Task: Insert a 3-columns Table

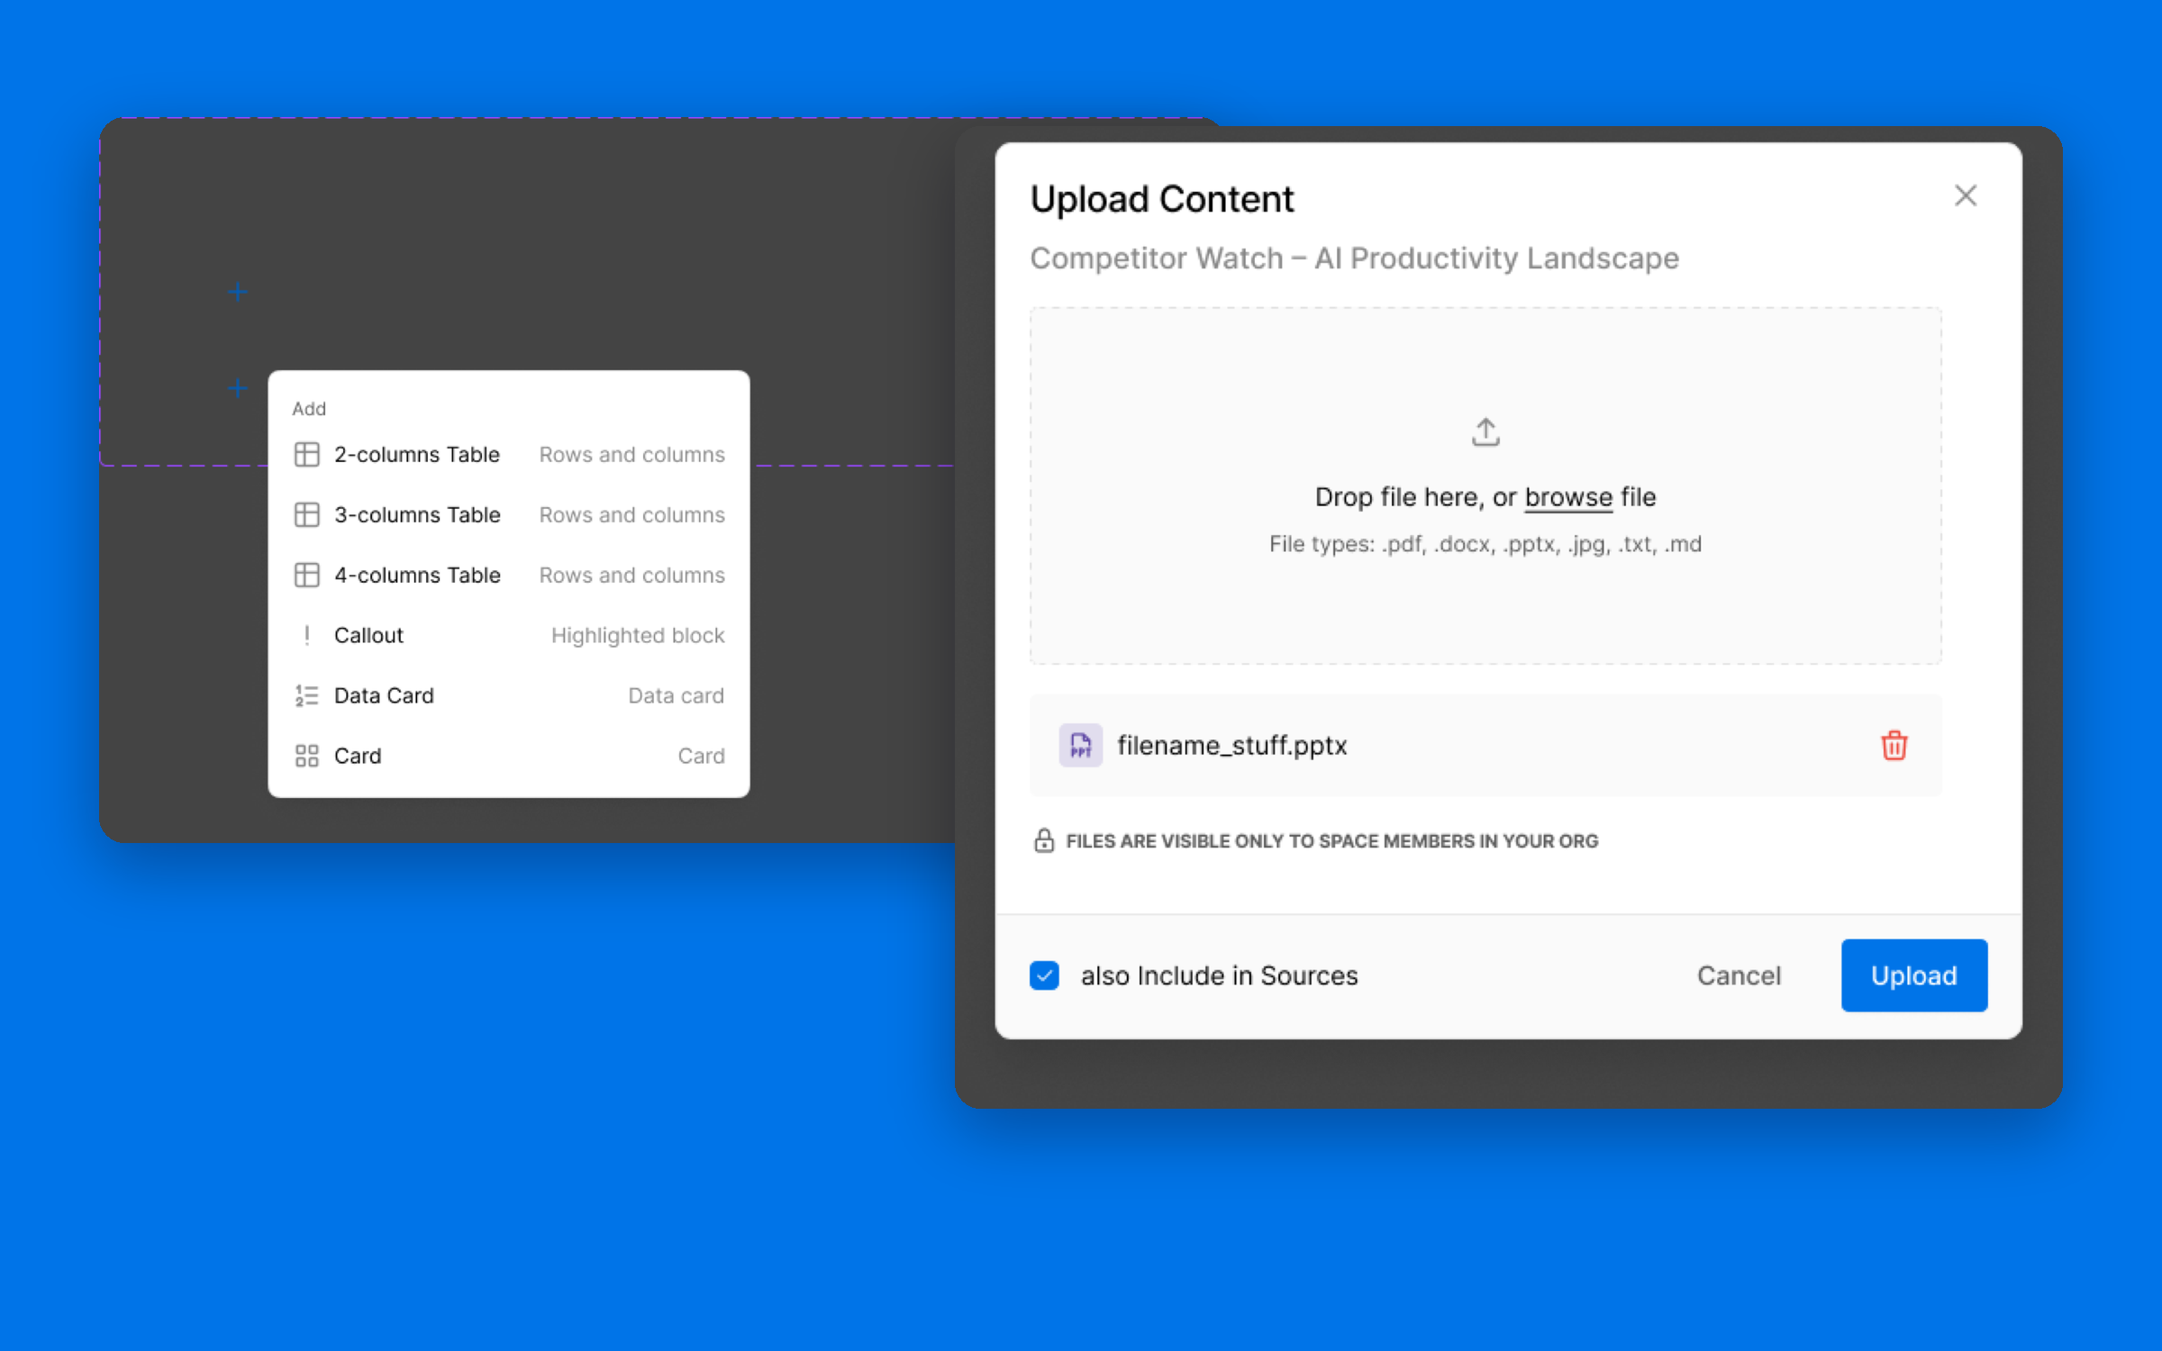Action: (x=509, y=514)
